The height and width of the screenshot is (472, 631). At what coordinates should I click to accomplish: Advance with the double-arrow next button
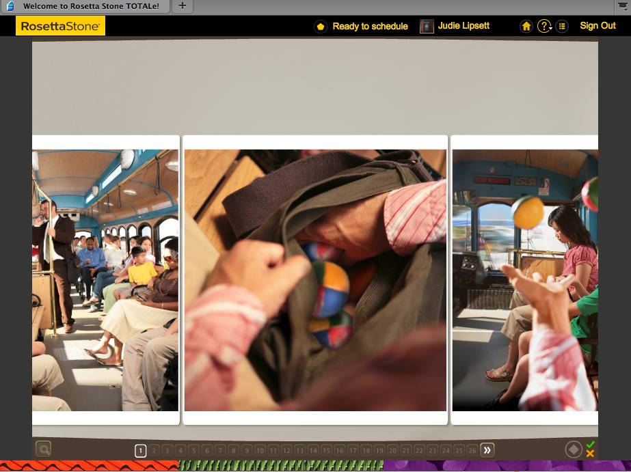click(487, 450)
